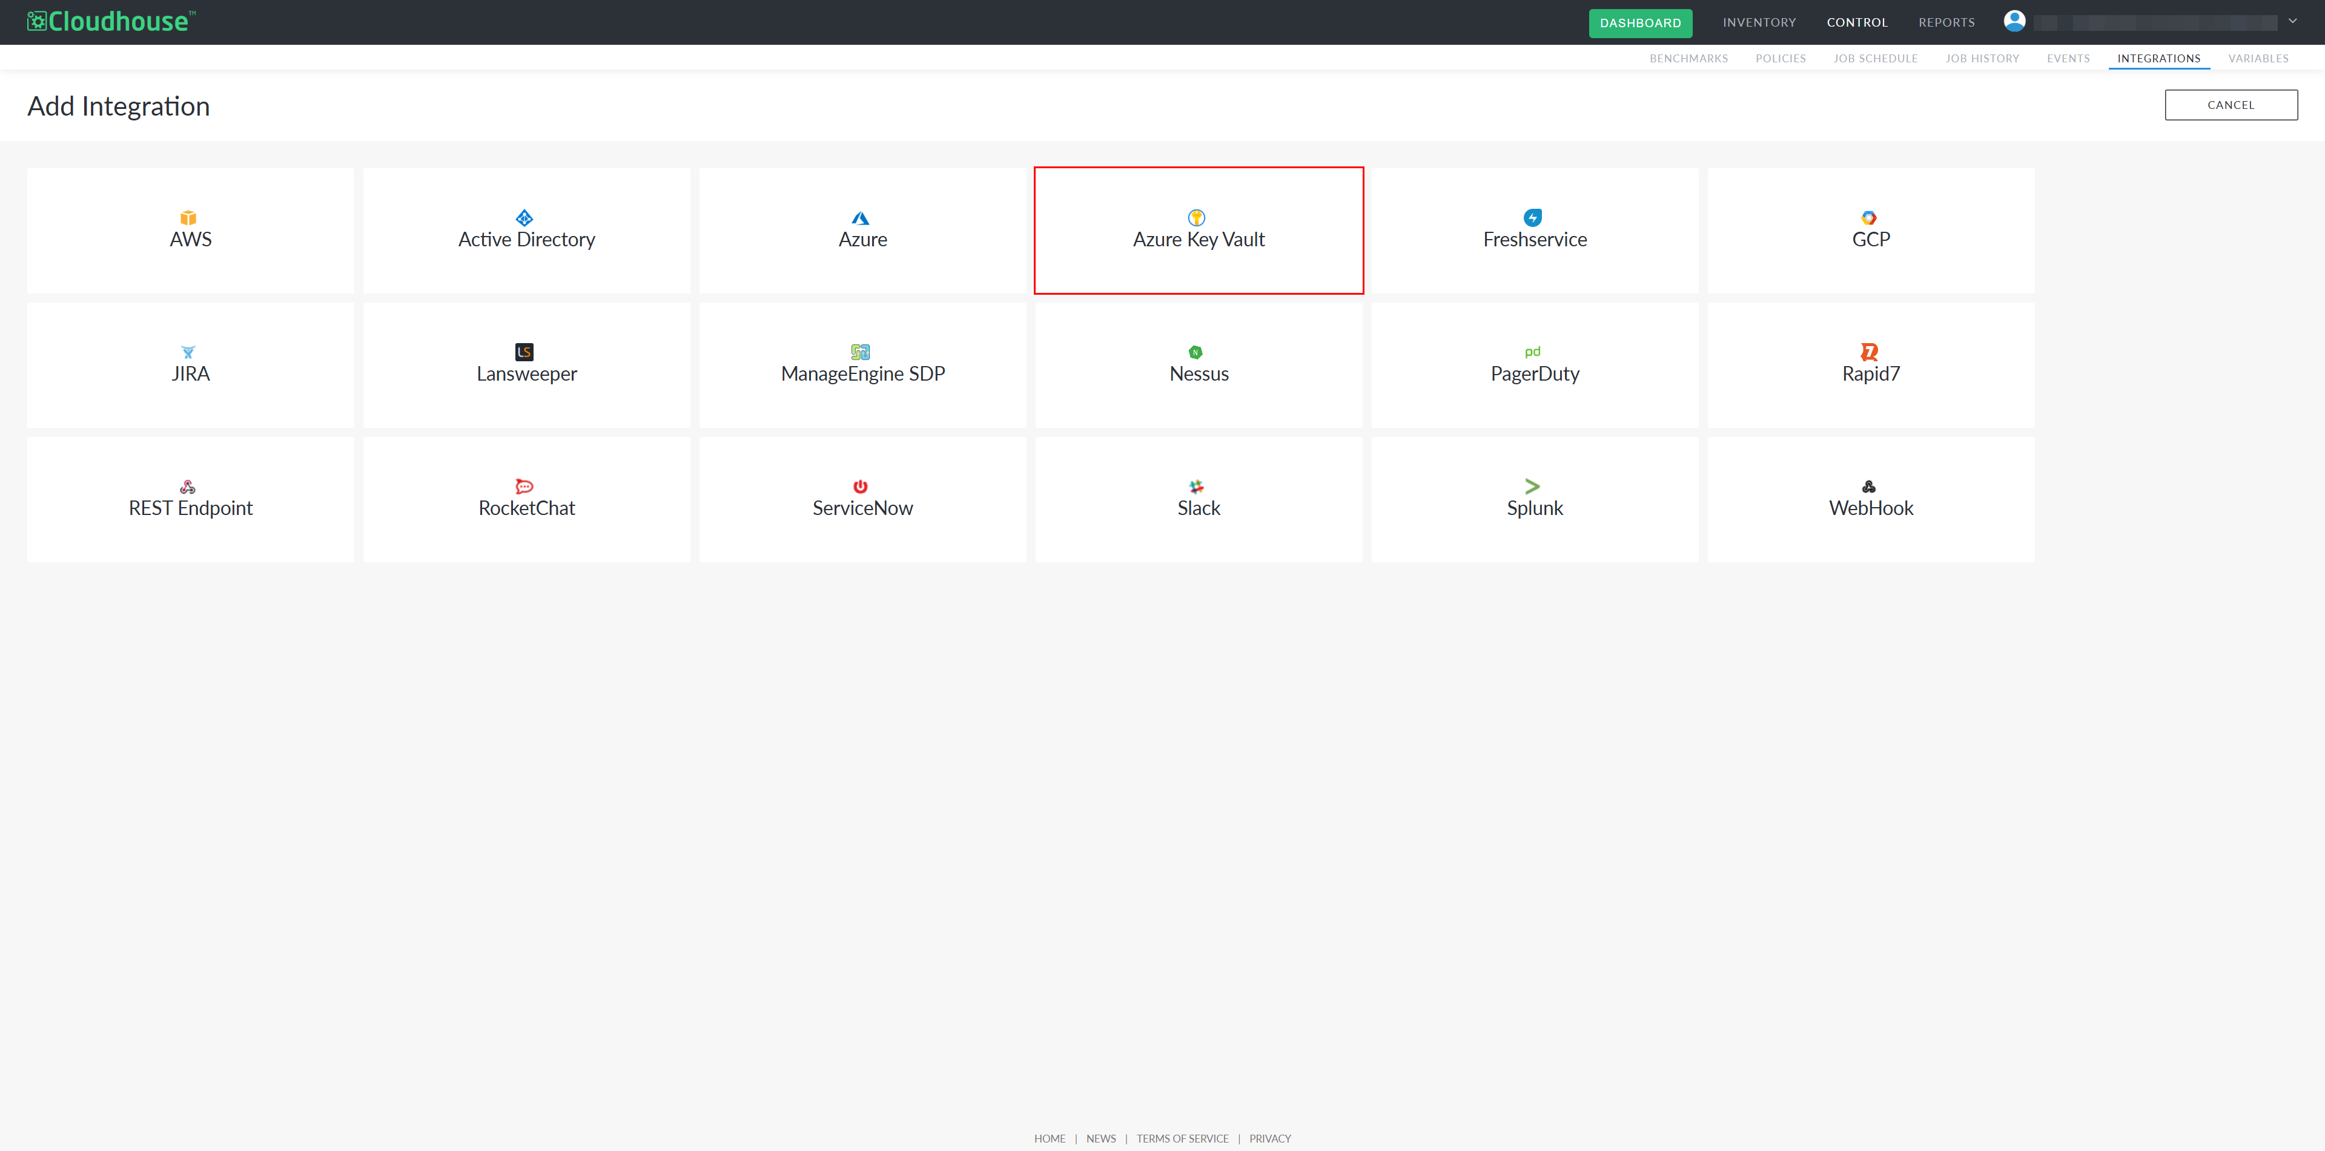Image resolution: width=2325 pixels, height=1151 pixels.
Task: Choose the Nessus integration label
Action: point(1199,375)
